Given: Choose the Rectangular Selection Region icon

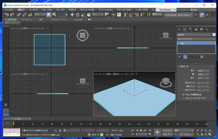Looking at the screenshot, I should tap(60, 15).
